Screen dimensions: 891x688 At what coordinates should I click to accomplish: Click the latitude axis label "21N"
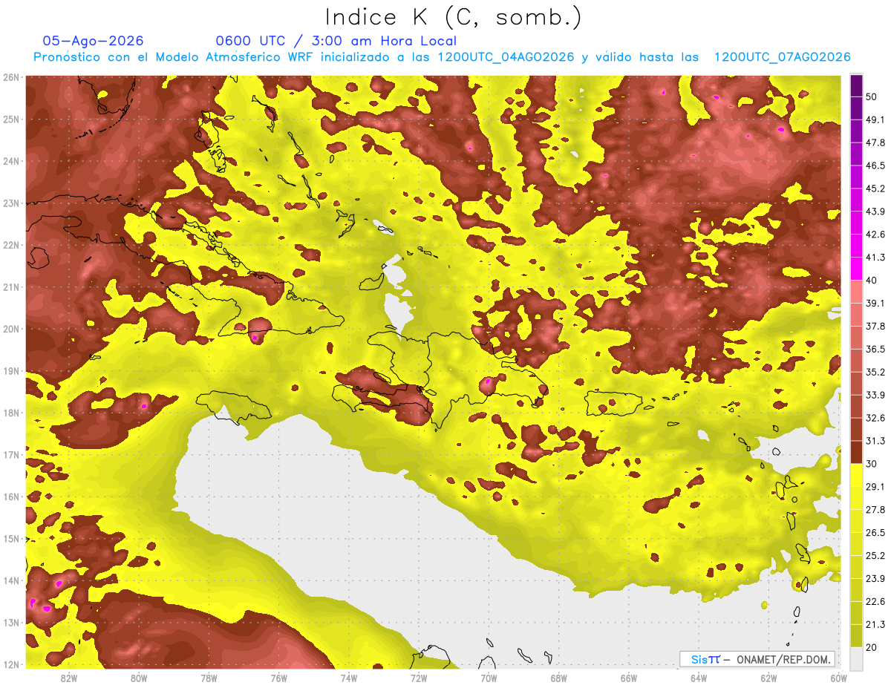[11, 287]
